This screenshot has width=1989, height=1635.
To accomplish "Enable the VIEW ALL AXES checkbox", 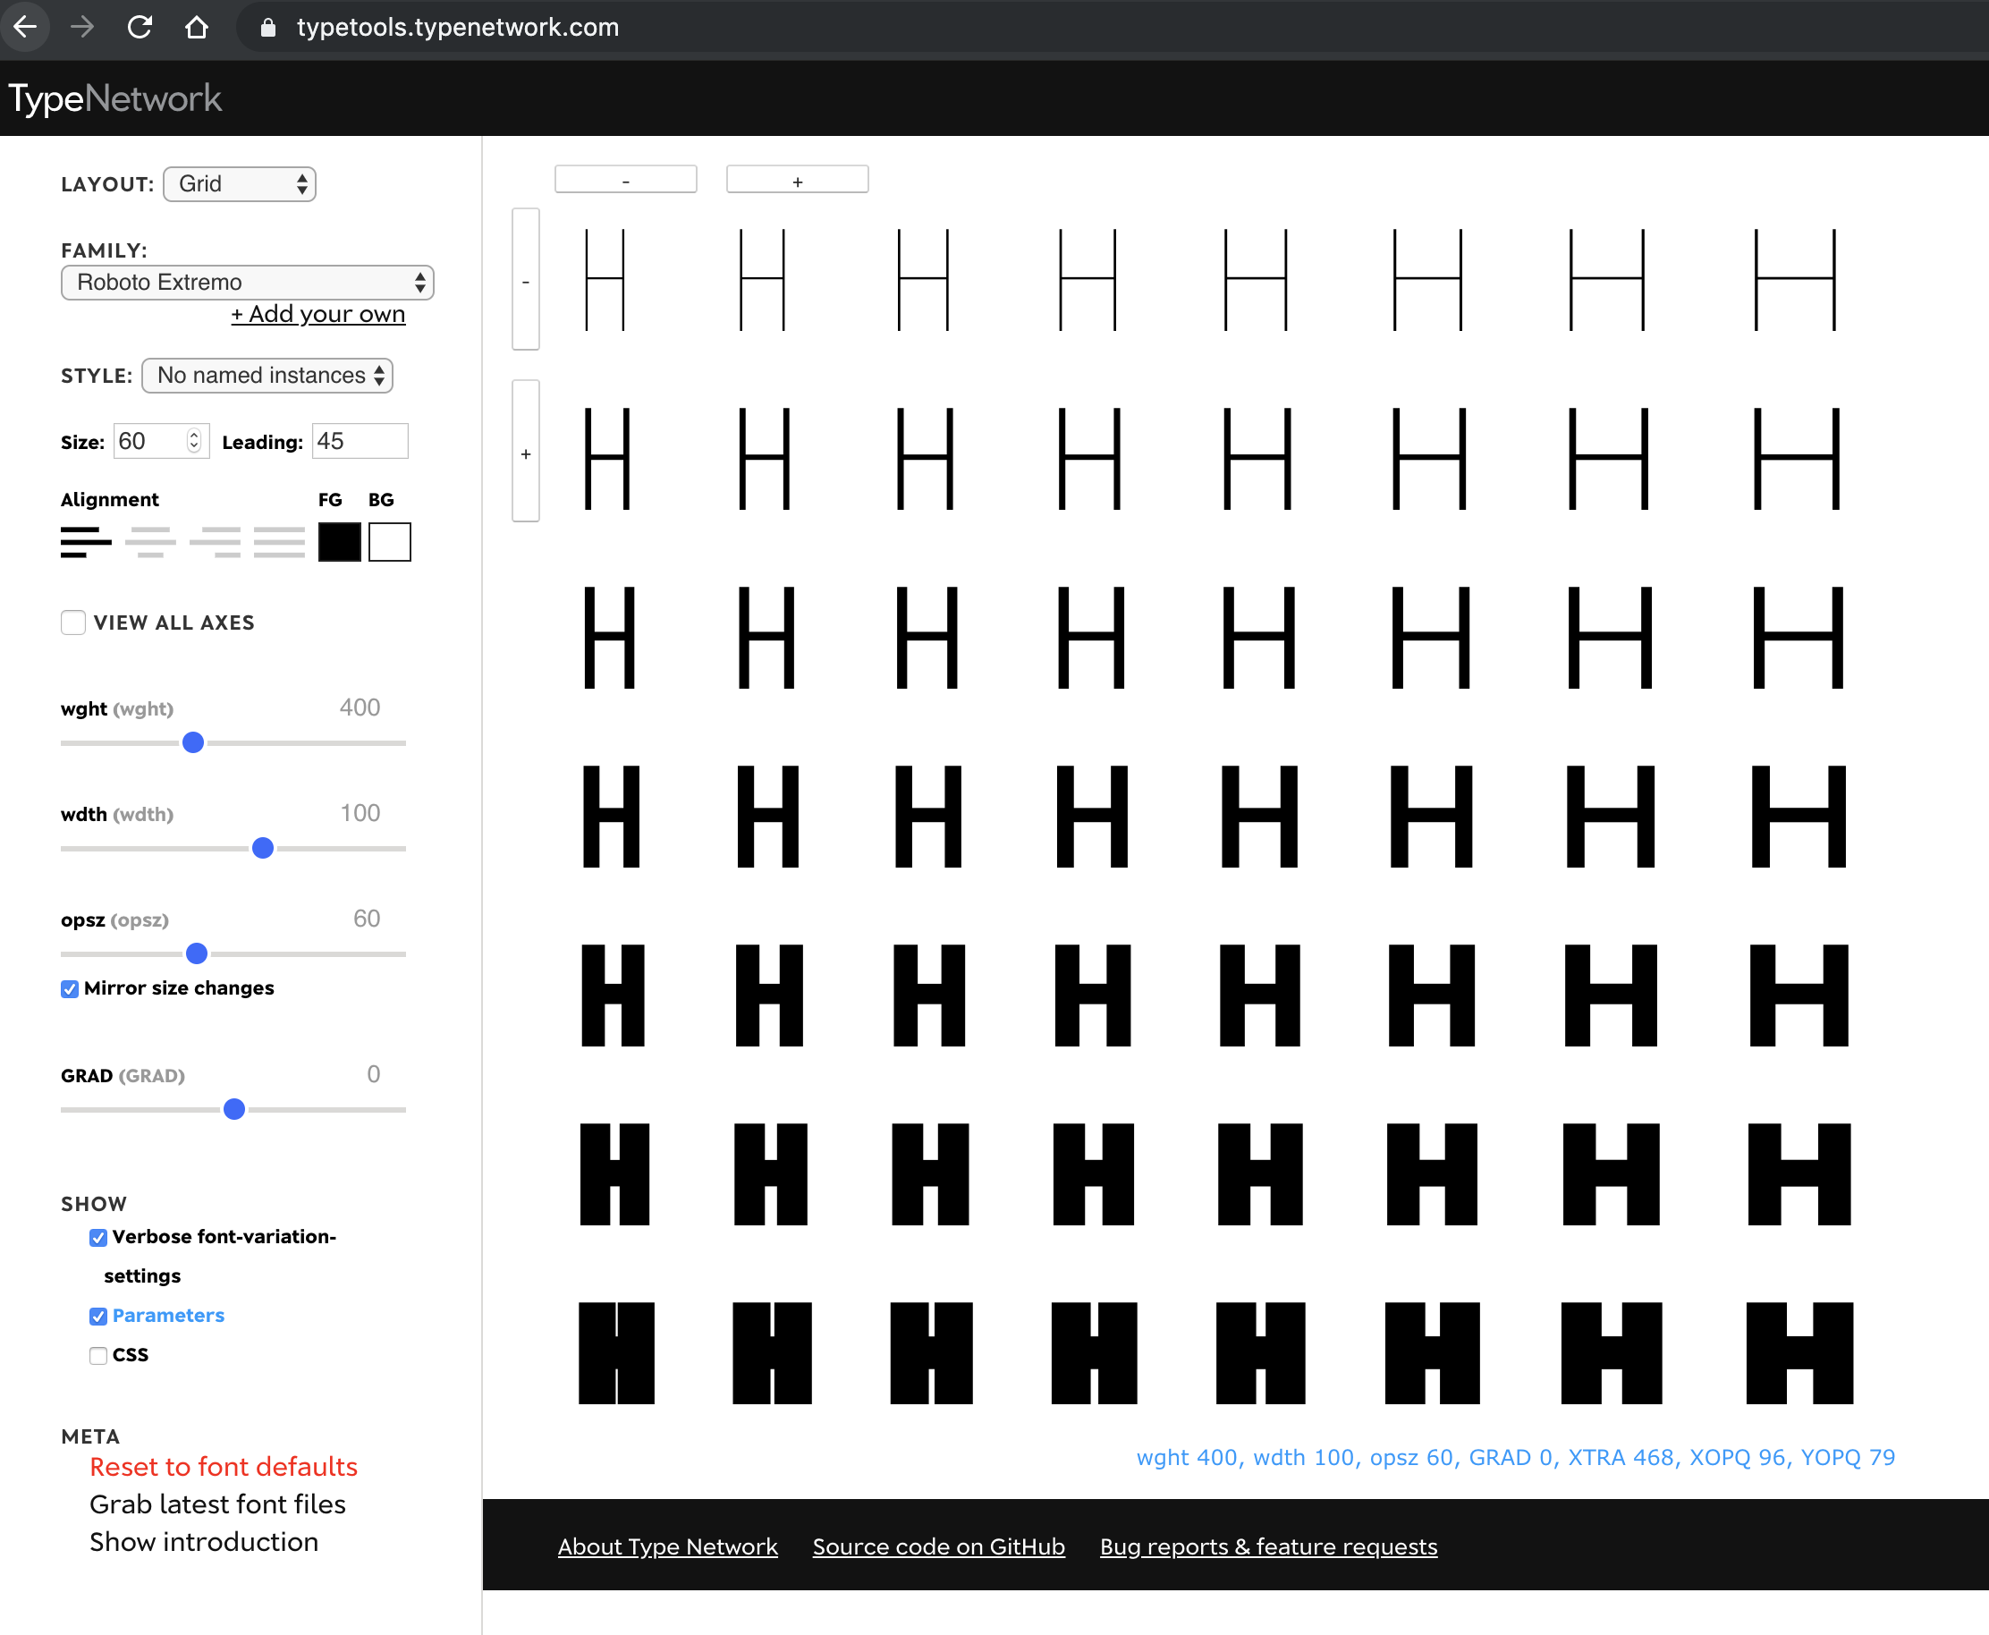I will click(72, 623).
